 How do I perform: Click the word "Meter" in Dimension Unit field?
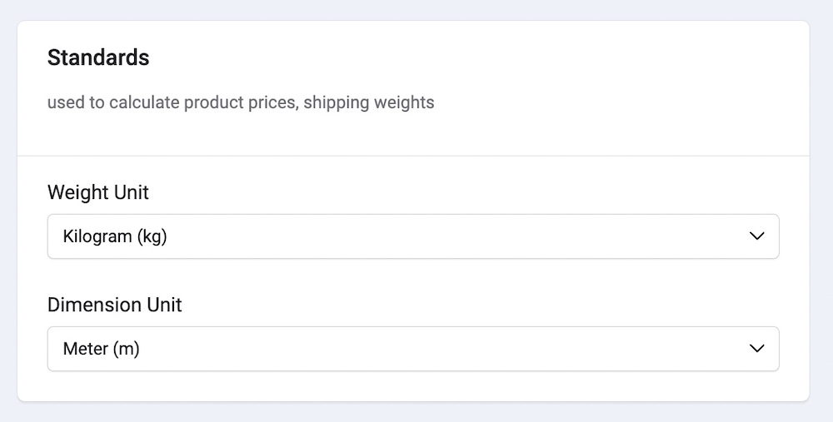[x=84, y=349]
